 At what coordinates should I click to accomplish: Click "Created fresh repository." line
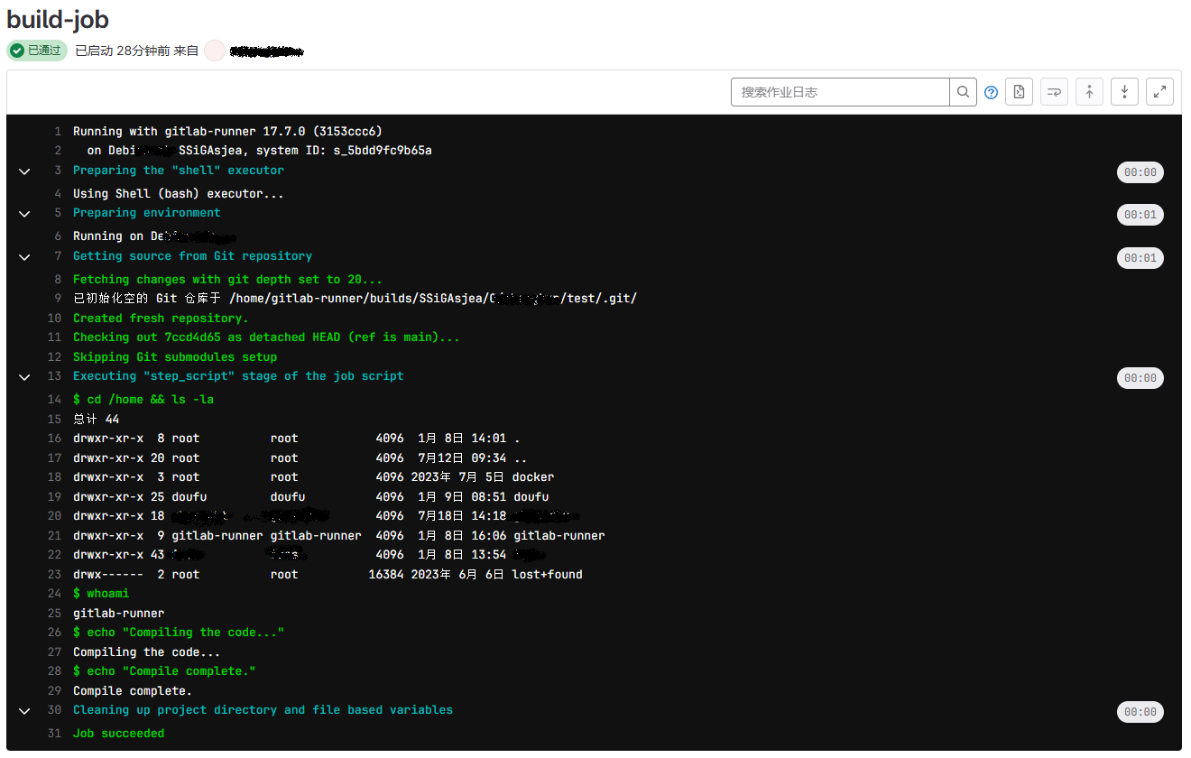[161, 319]
